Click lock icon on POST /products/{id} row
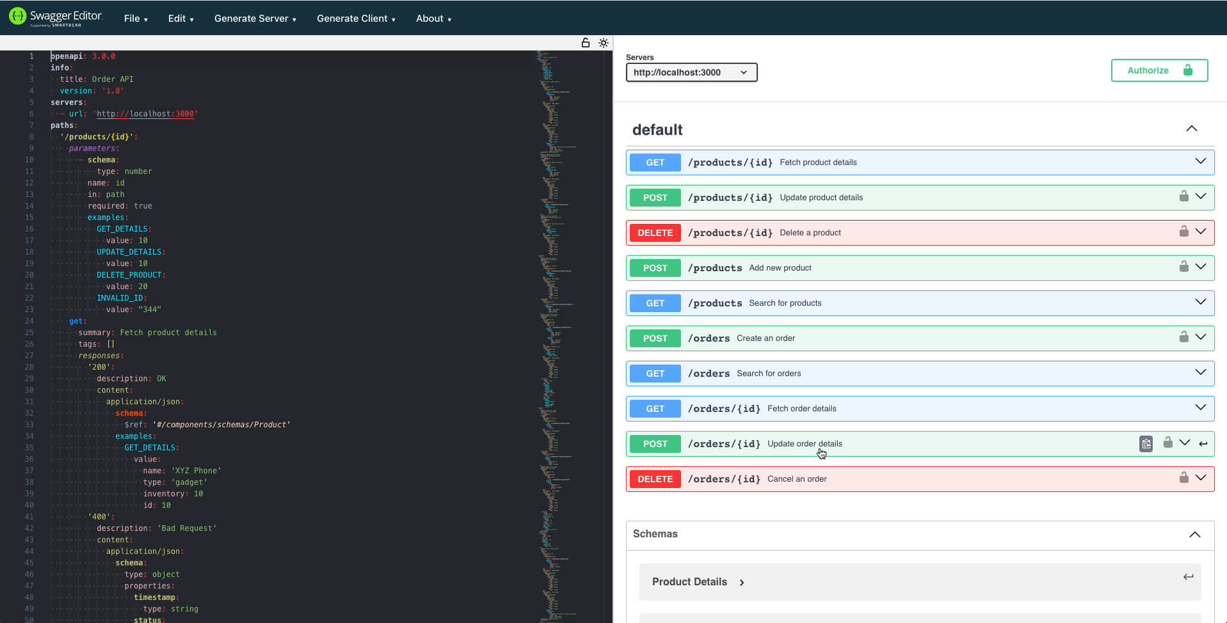1227x623 pixels. (x=1183, y=196)
